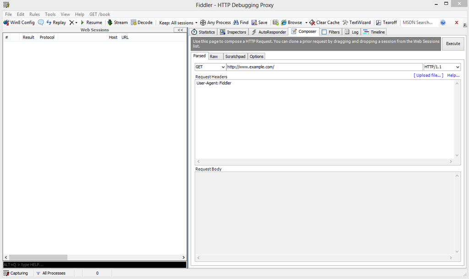Collapse Web Sessions with the << button
This screenshot has width=469, height=279.
pyautogui.click(x=180, y=30)
